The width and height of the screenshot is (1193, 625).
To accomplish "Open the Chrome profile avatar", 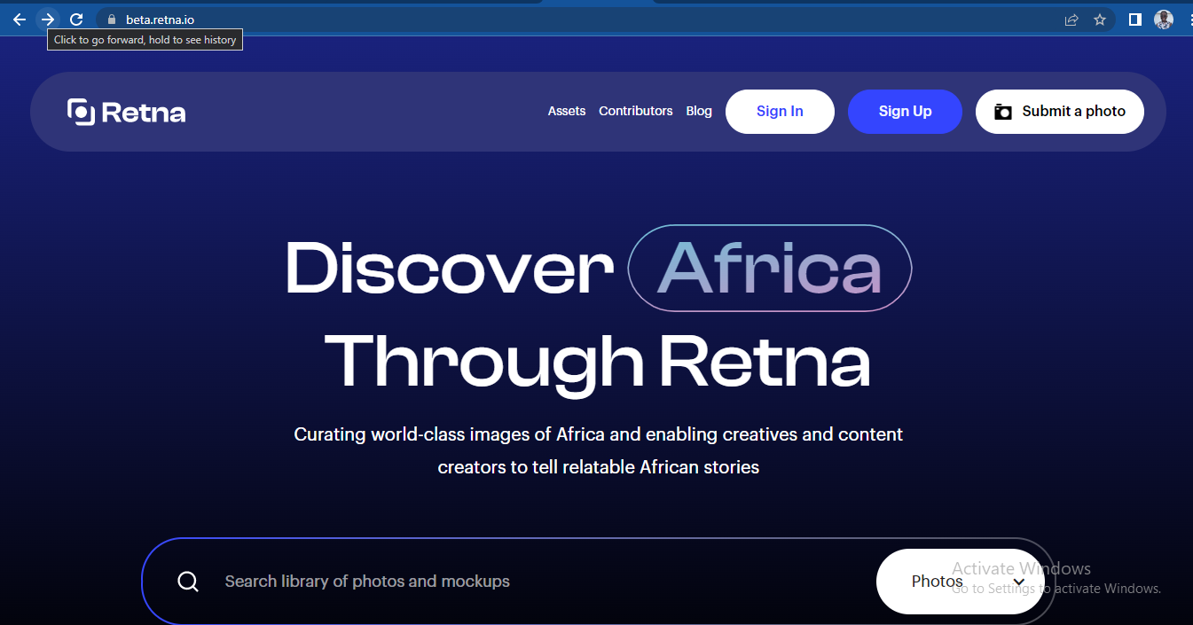I will point(1164,20).
